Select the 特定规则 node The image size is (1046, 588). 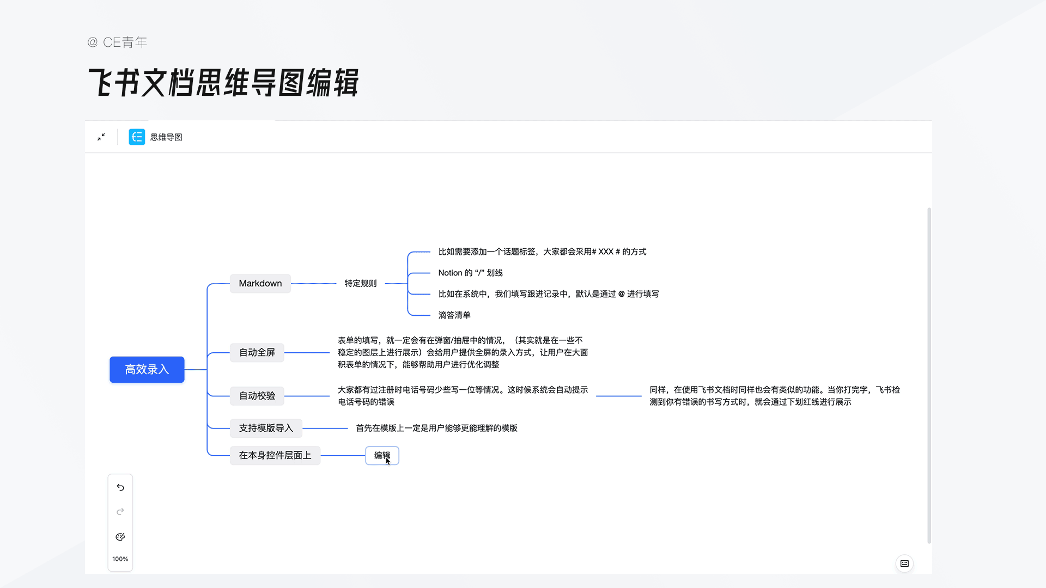(x=361, y=284)
